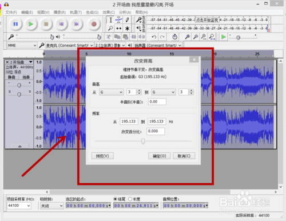This screenshot has width=286, height=221.
Task: Open the 编辑(E) menu
Action: 27,13
